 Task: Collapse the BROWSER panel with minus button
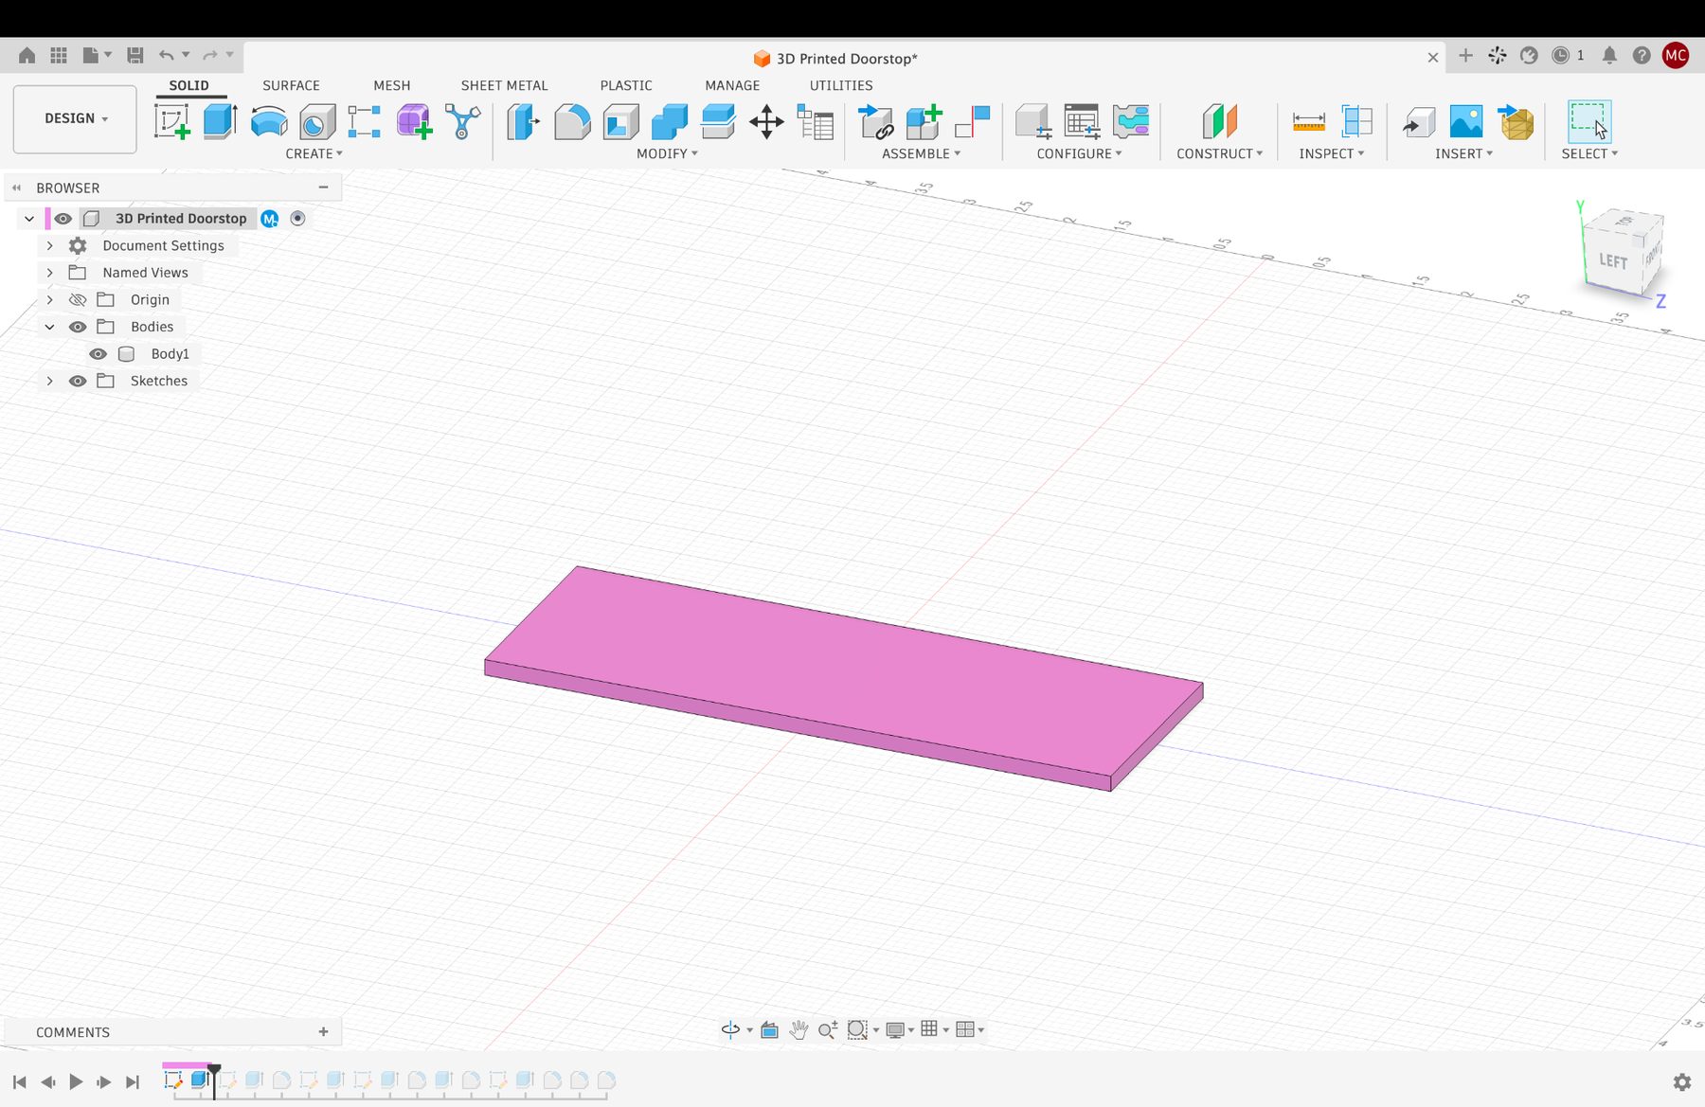(323, 187)
